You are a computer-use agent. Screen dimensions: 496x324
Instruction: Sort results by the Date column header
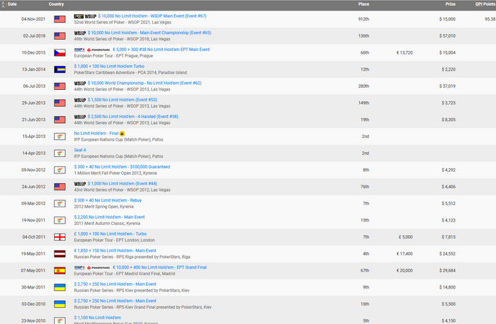click(12, 4)
